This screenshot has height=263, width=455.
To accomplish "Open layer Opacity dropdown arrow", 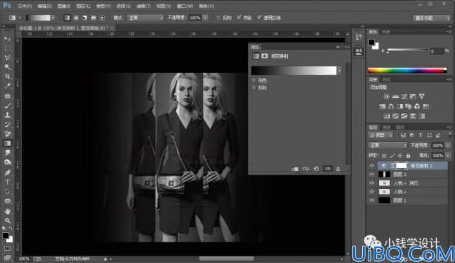I will 448,146.
